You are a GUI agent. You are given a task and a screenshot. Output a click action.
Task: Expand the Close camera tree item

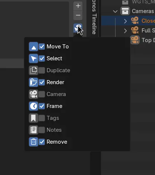tap(125, 21)
